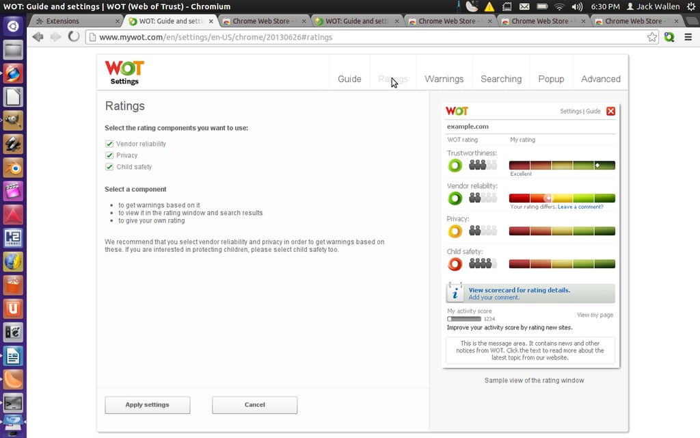Click the Apply settings button
The height and width of the screenshot is (438, 700).
point(148,405)
